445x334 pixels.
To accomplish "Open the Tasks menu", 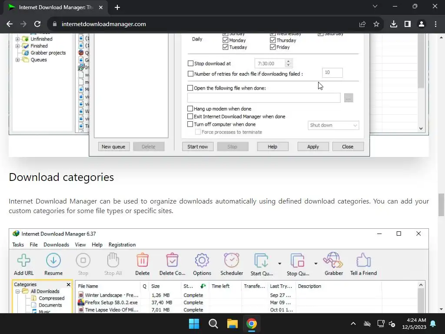I will tap(18, 244).
